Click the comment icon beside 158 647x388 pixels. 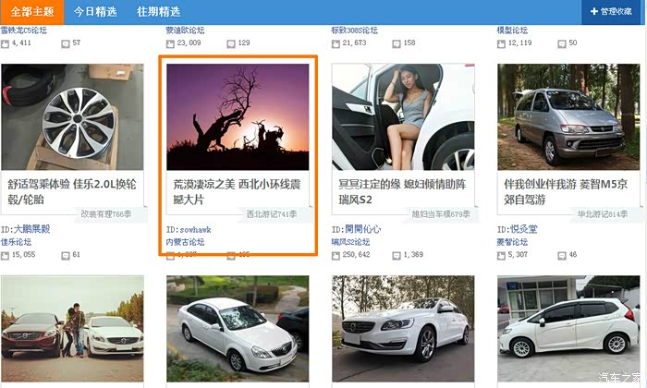397,43
